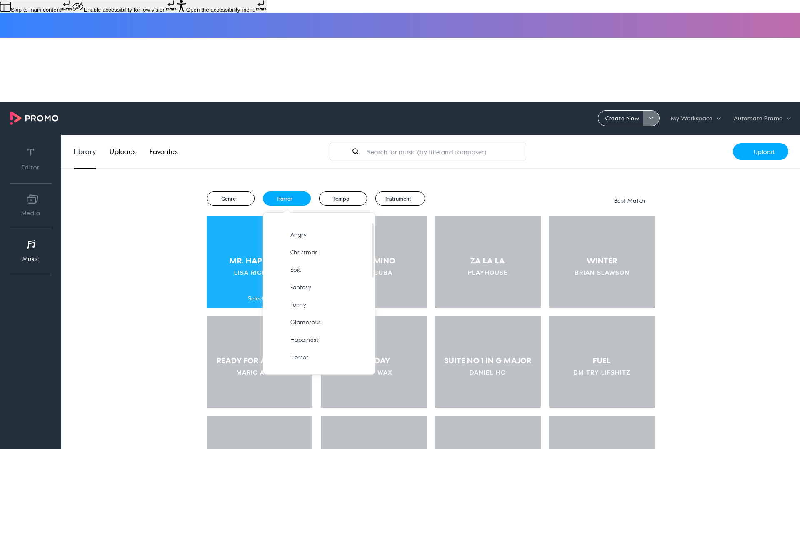
Task: Select Christmas in the mood list
Action: (304, 252)
